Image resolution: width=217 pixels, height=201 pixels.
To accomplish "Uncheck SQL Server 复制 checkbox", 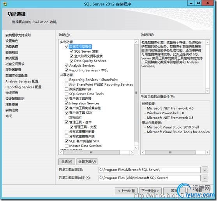I will pos(72,51).
